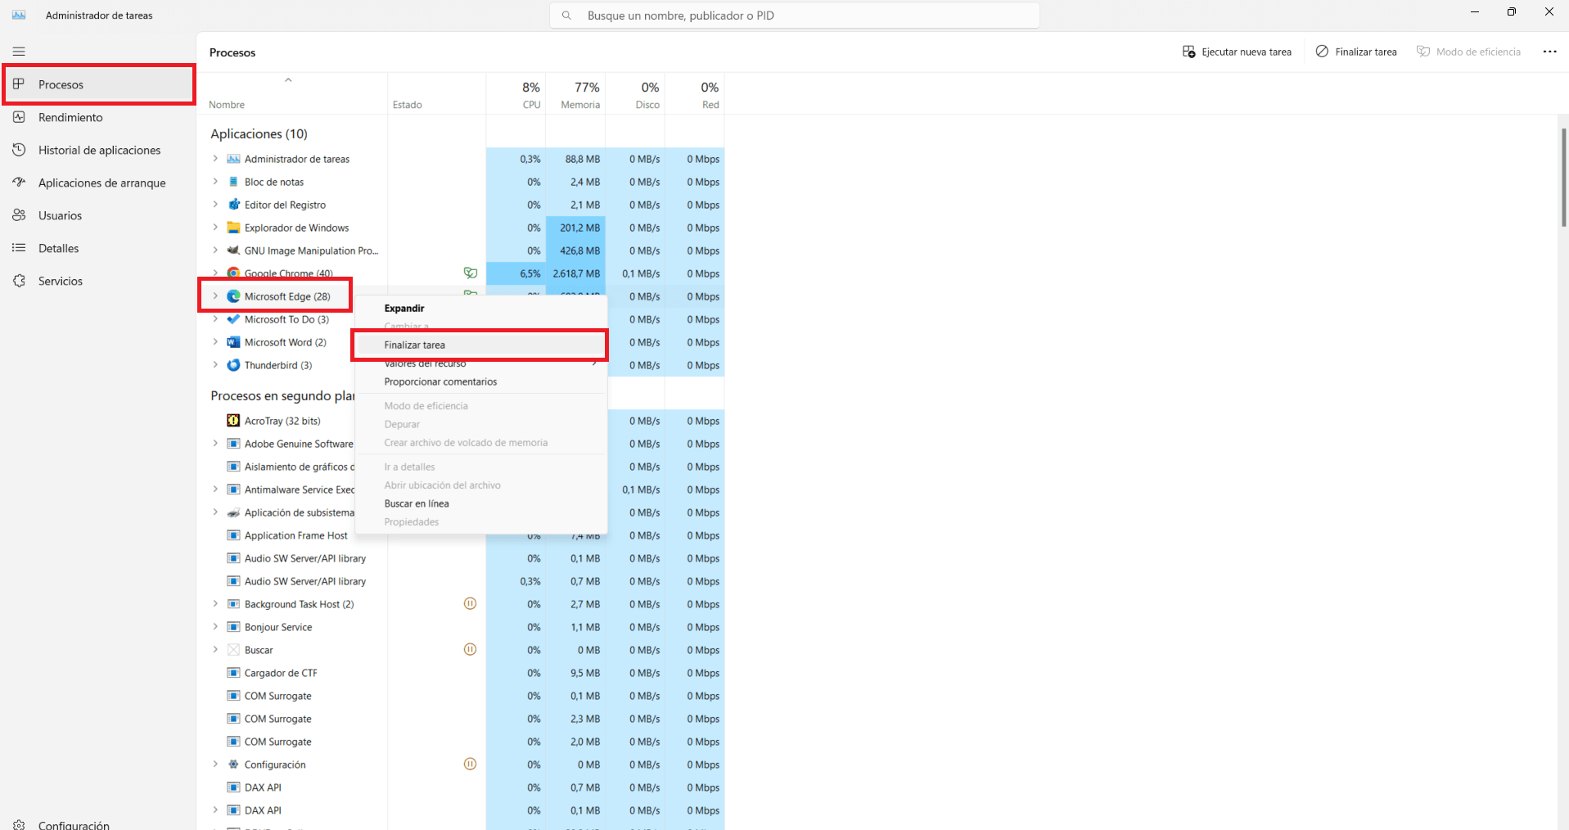Click the Bloc de notas icon

233,182
